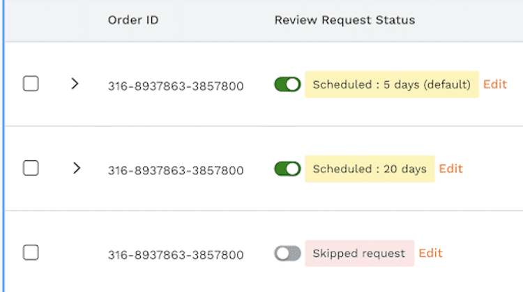
Task: Click the yellow Scheduled : 20 days badge
Action: (369, 169)
